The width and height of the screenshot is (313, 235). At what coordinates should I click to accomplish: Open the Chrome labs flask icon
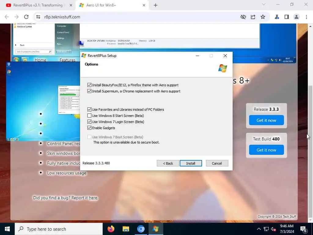[x=277, y=17]
